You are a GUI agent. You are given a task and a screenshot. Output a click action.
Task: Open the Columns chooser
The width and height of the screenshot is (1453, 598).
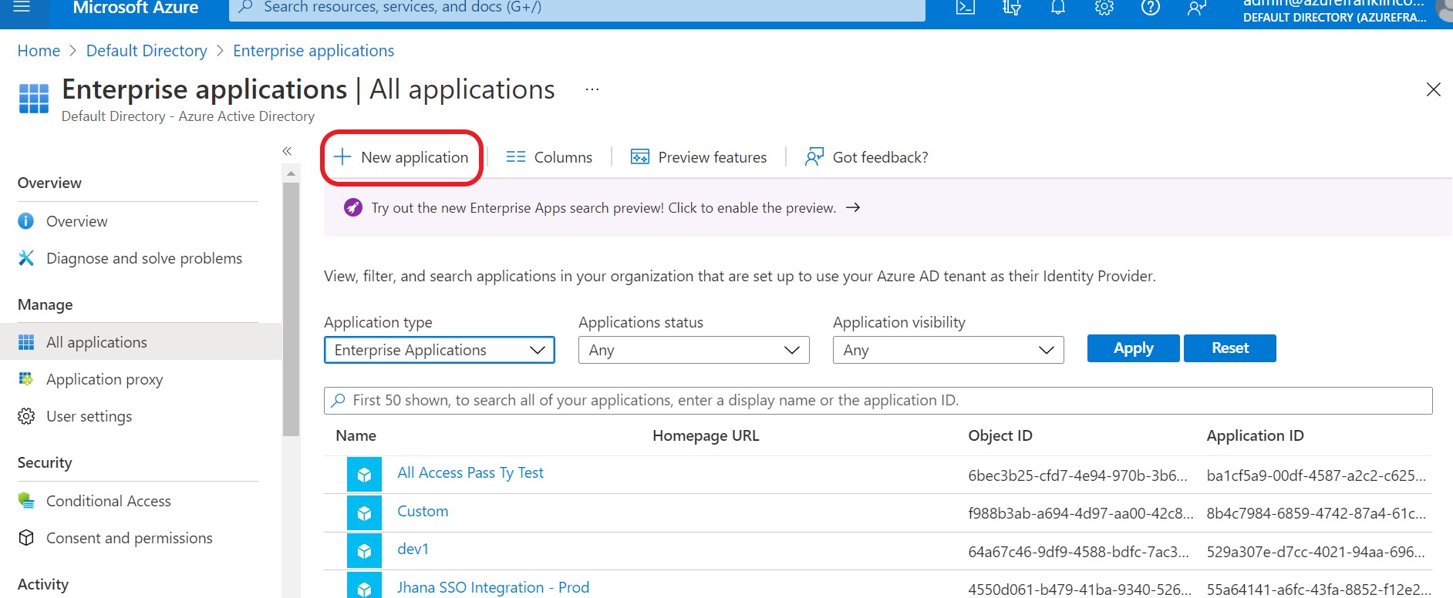pyautogui.click(x=549, y=157)
